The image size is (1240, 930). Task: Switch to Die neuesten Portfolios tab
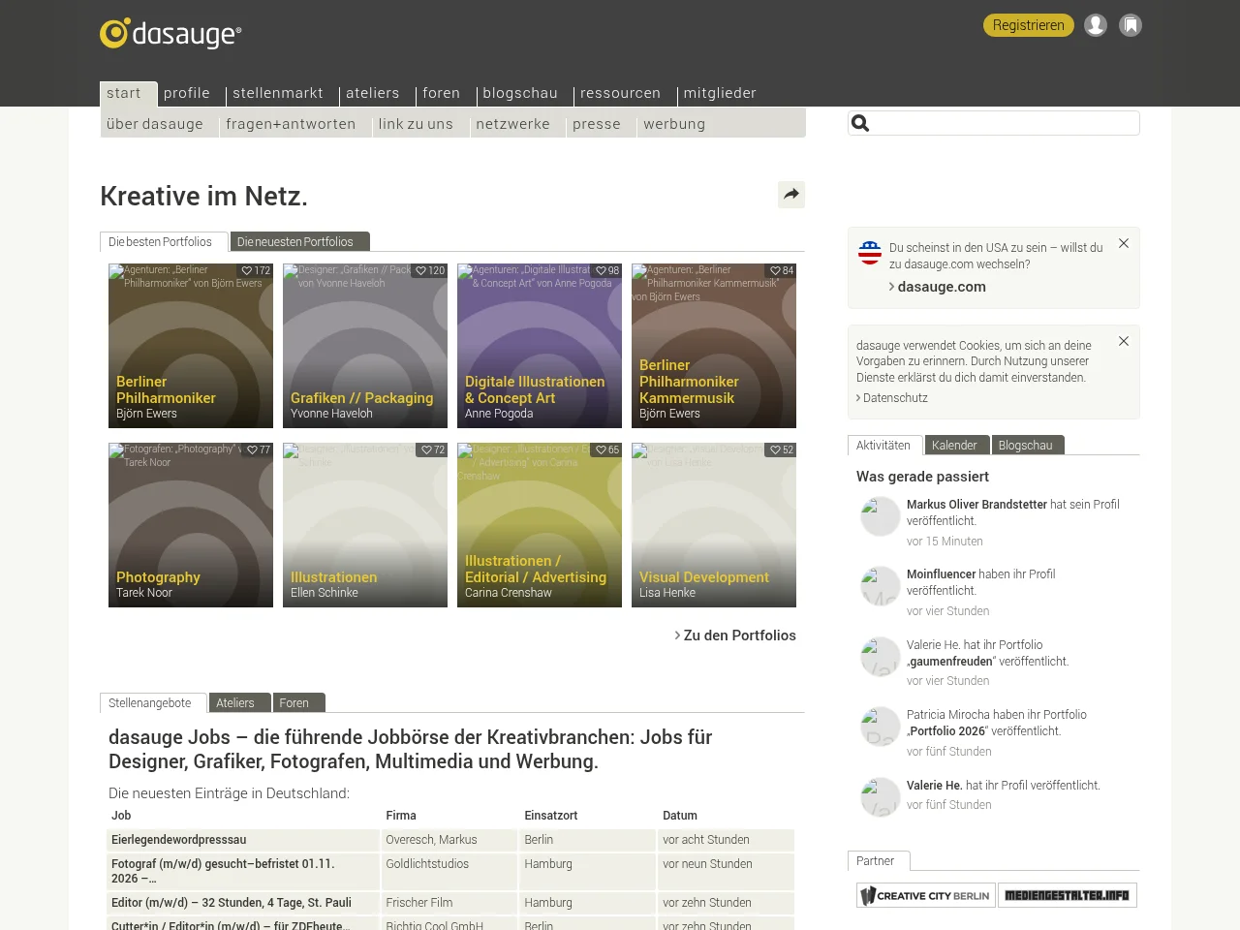(300, 242)
